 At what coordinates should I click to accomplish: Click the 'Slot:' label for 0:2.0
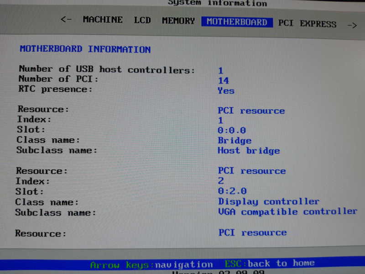(30, 191)
